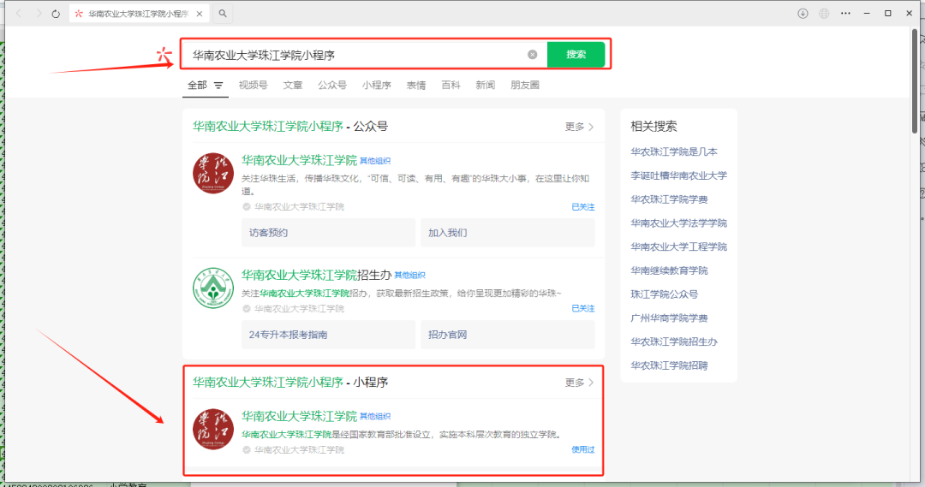925x487 pixels.
Task: Switch to the 朋友圈 tab
Action: click(525, 85)
